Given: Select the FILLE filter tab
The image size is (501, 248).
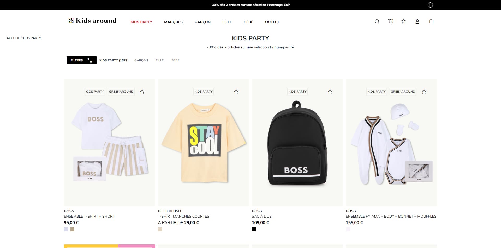Looking at the screenshot, I should (x=160, y=60).
